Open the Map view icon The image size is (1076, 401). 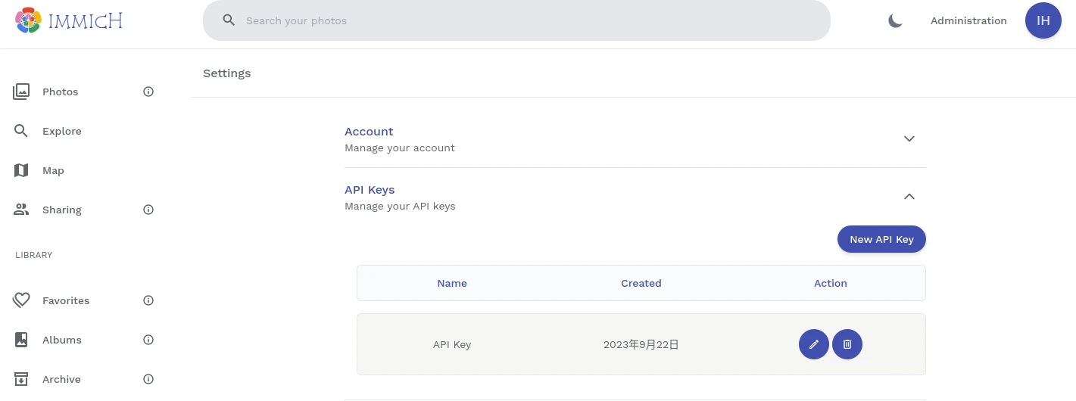click(x=21, y=170)
